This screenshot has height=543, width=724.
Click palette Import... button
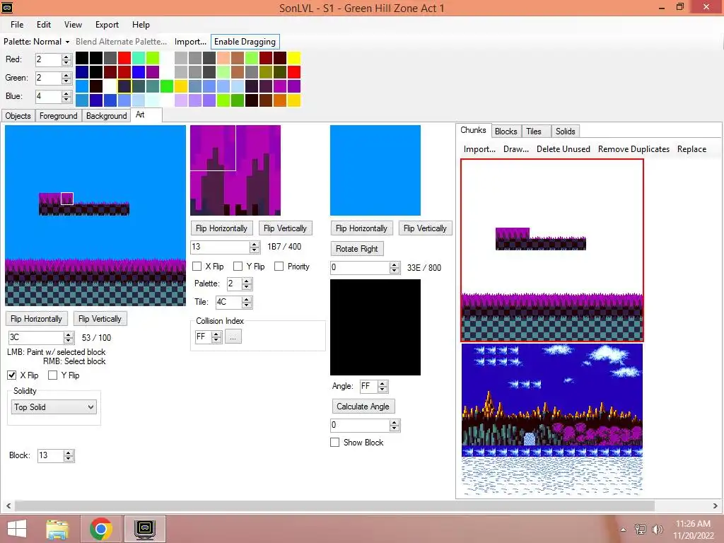(190, 42)
